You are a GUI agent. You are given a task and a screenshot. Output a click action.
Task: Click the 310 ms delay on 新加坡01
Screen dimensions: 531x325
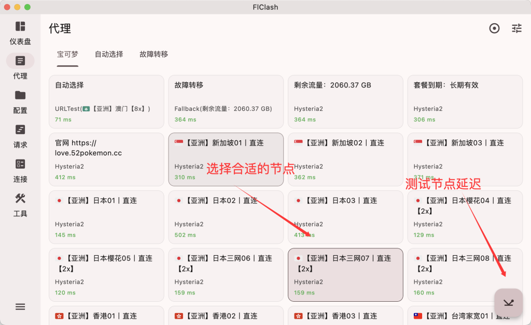point(185,178)
